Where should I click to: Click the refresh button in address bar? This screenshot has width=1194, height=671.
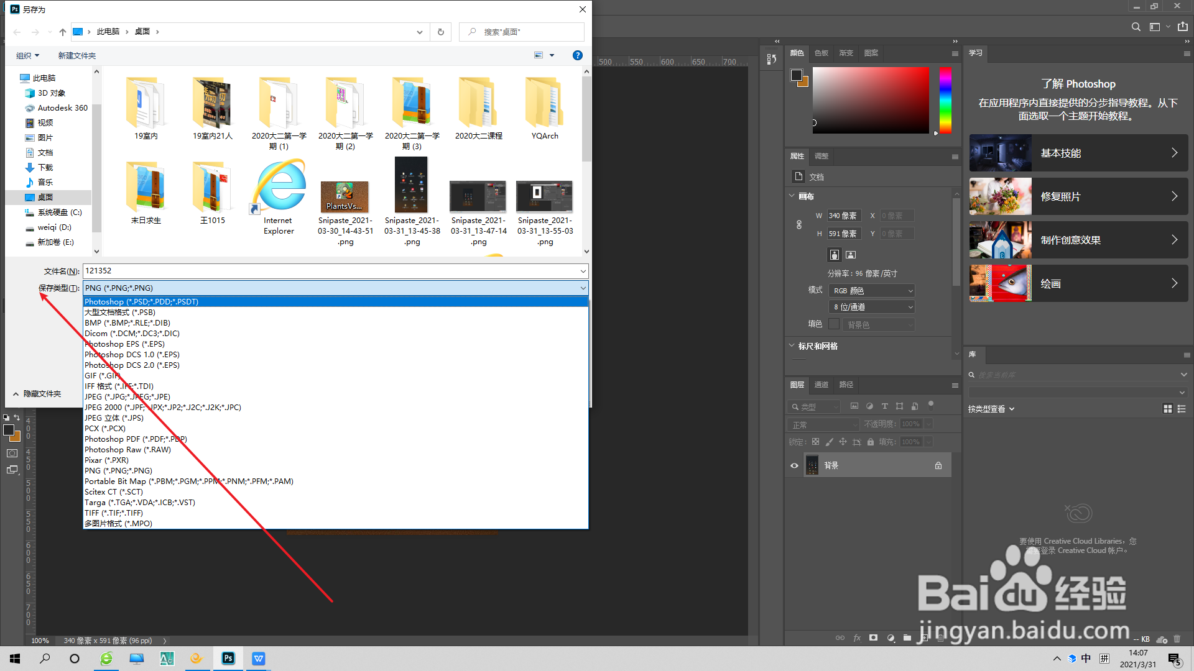coord(441,32)
